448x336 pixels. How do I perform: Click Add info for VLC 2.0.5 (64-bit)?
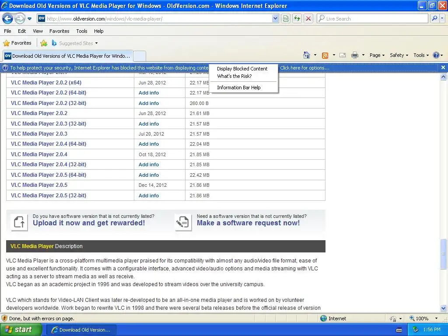coord(149,175)
